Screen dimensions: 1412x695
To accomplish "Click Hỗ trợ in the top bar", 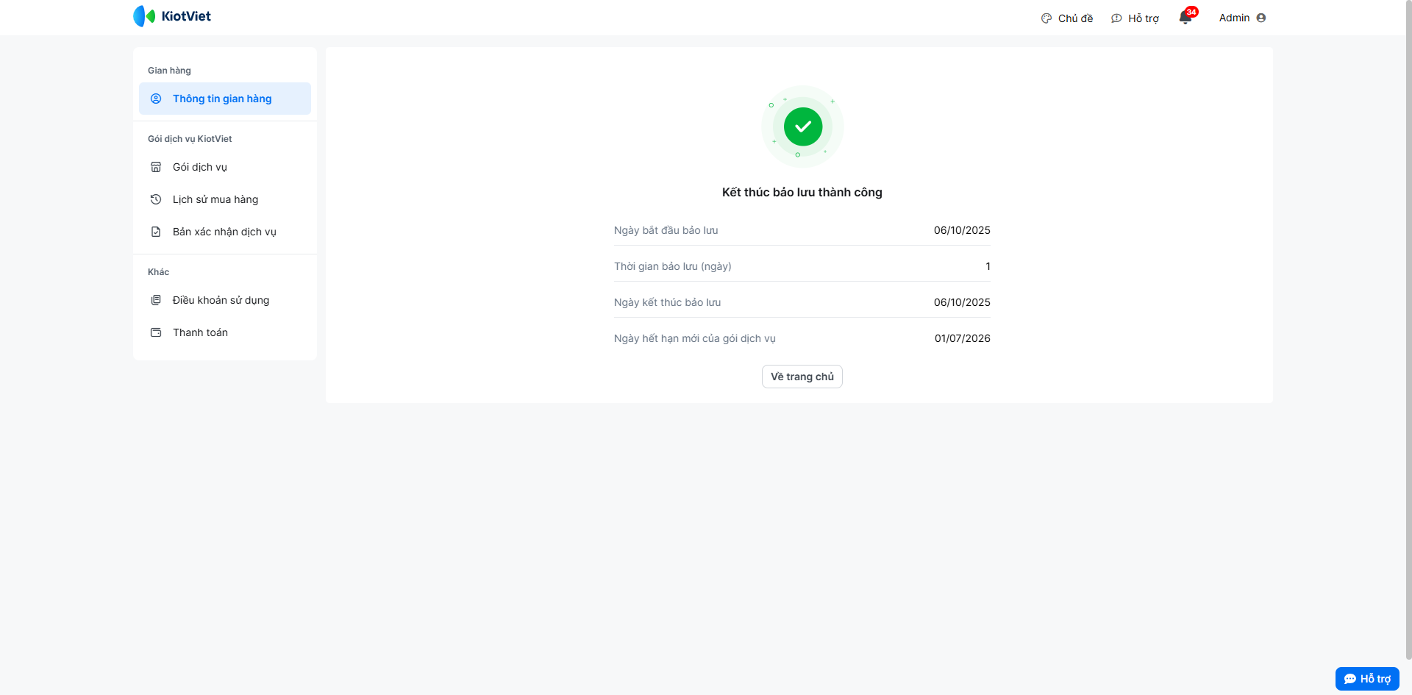I will coord(1135,18).
